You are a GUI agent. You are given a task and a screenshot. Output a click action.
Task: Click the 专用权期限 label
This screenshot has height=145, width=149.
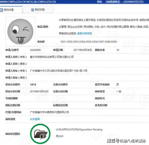tap(12, 98)
